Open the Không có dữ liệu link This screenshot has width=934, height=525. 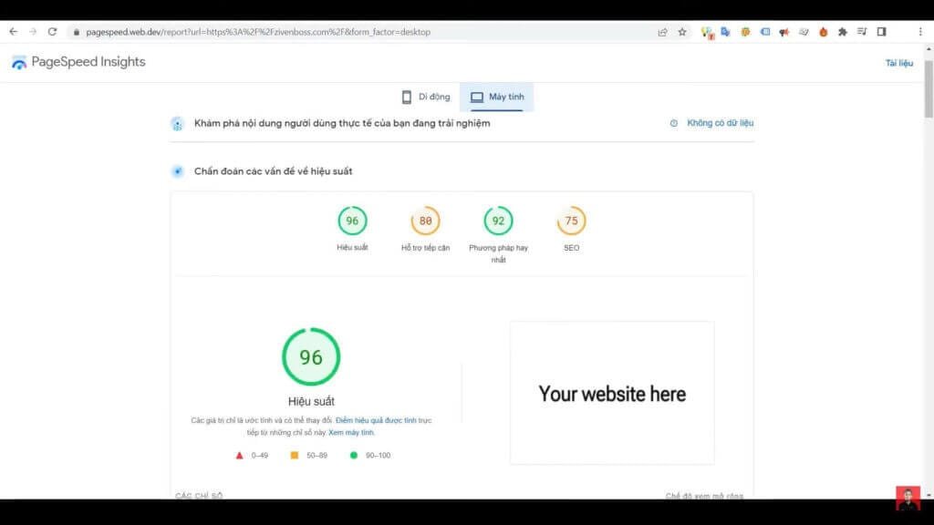click(721, 123)
